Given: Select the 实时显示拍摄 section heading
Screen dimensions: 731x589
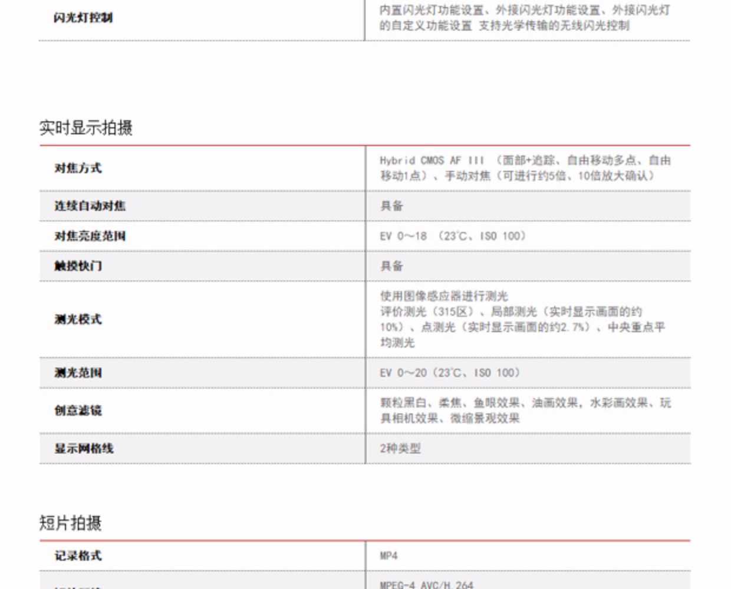Looking at the screenshot, I should coord(86,128).
